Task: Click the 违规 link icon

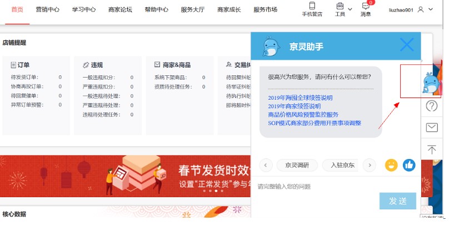Action: point(86,65)
